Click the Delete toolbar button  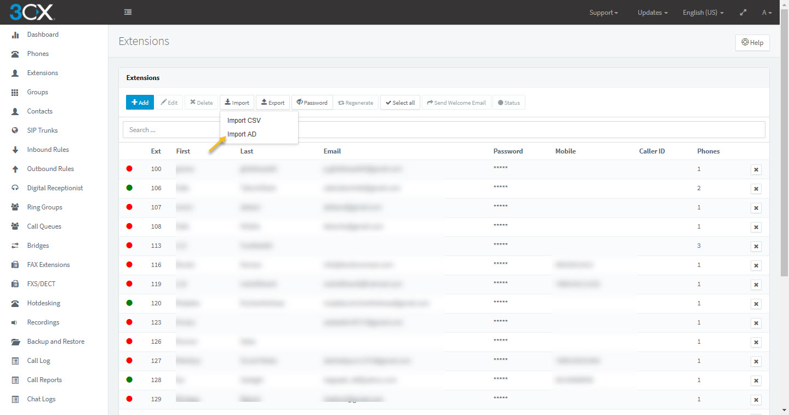tap(201, 103)
